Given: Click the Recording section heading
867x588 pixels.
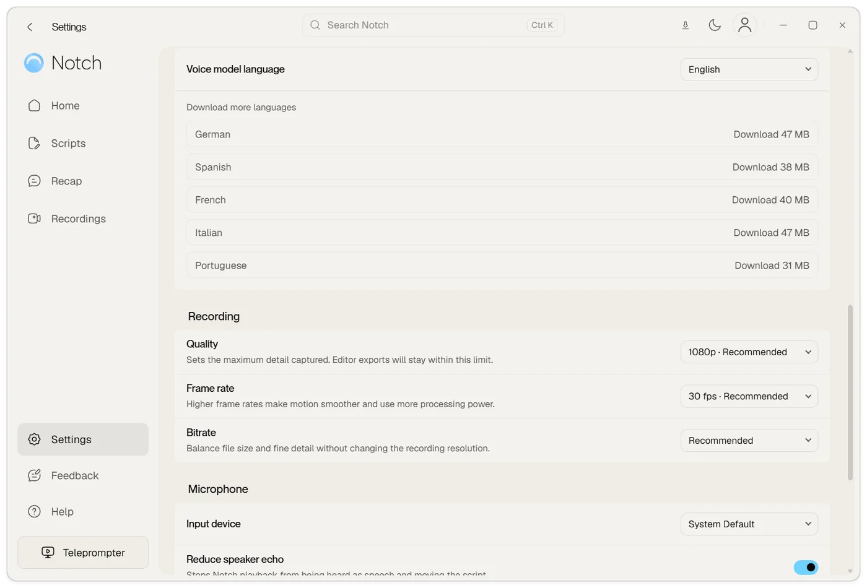Looking at the screenshot, I should [214, 316].
